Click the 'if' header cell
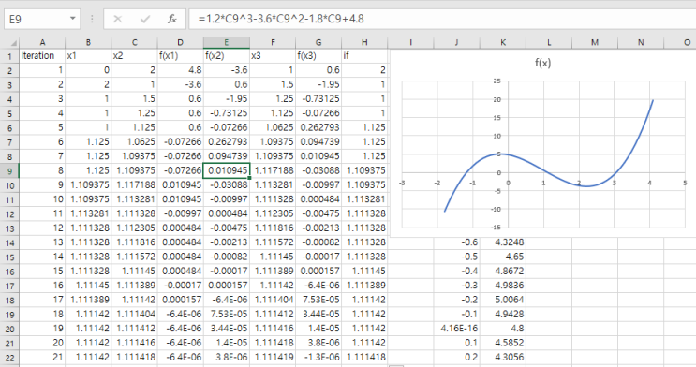This screenshot has width=696, height=367. pyautogui.click(x=364, y=55)
